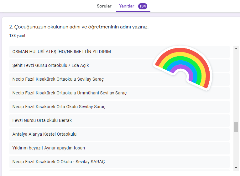Screen dimensions: 240x176
Task: Click the response list scrollbar thumb
Action: point(236,127)
